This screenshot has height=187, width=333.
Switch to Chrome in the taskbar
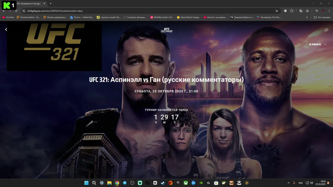pyautogui.click(x=117, y=183)
